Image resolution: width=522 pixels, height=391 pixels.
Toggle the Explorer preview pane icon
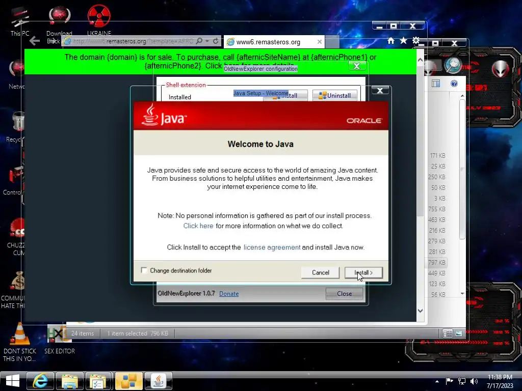coord(436,83)
